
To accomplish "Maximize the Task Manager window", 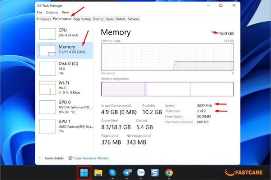I will [x=221, y=5].
